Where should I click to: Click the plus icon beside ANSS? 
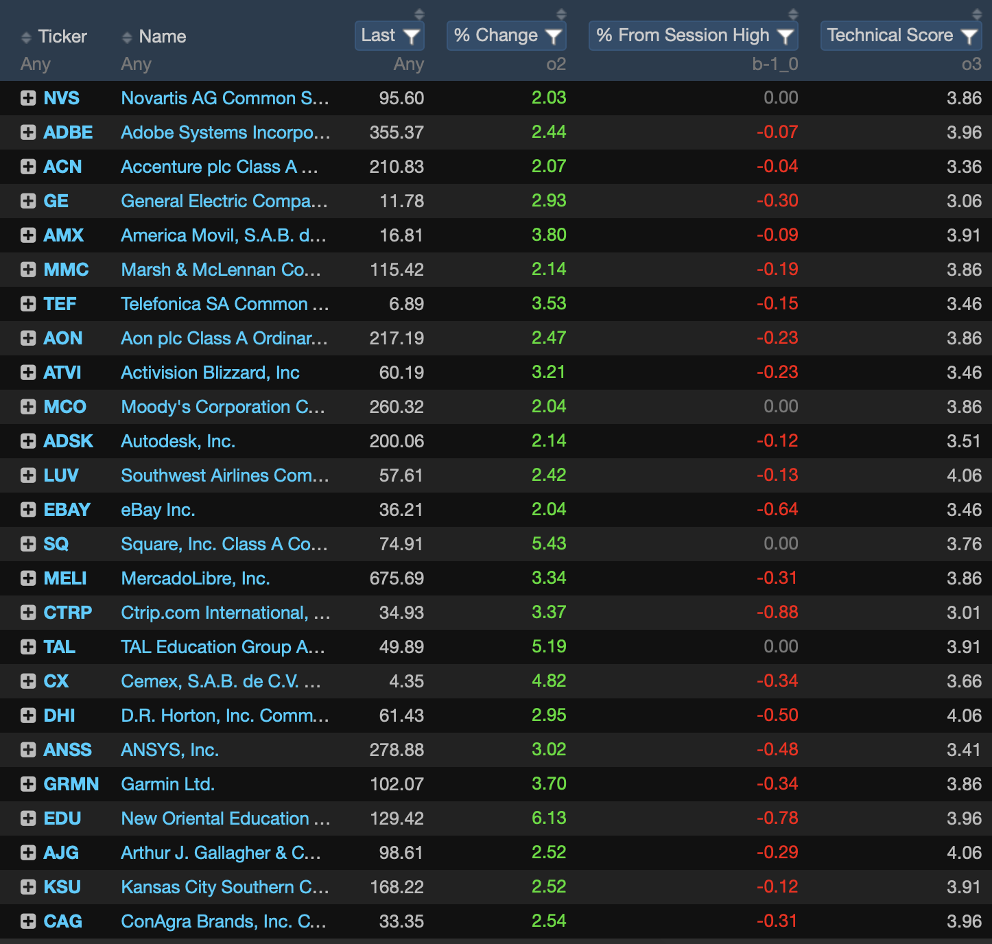point(28,750)
